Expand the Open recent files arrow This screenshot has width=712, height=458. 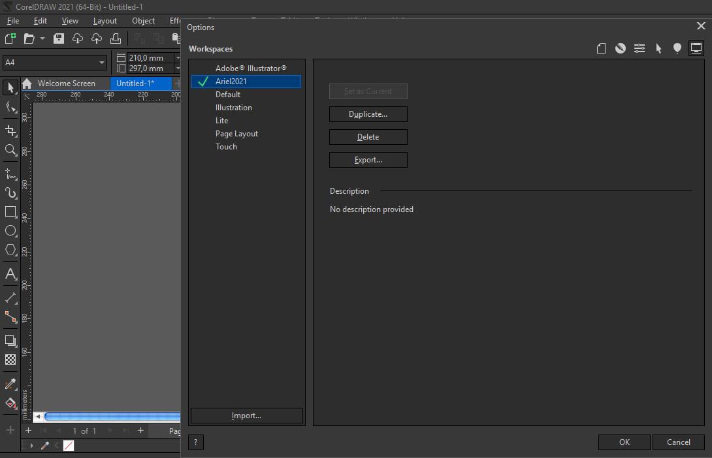click(x=42, y=38)
